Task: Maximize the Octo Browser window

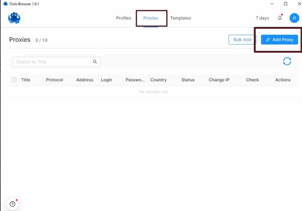Action: tap(285, 4)
